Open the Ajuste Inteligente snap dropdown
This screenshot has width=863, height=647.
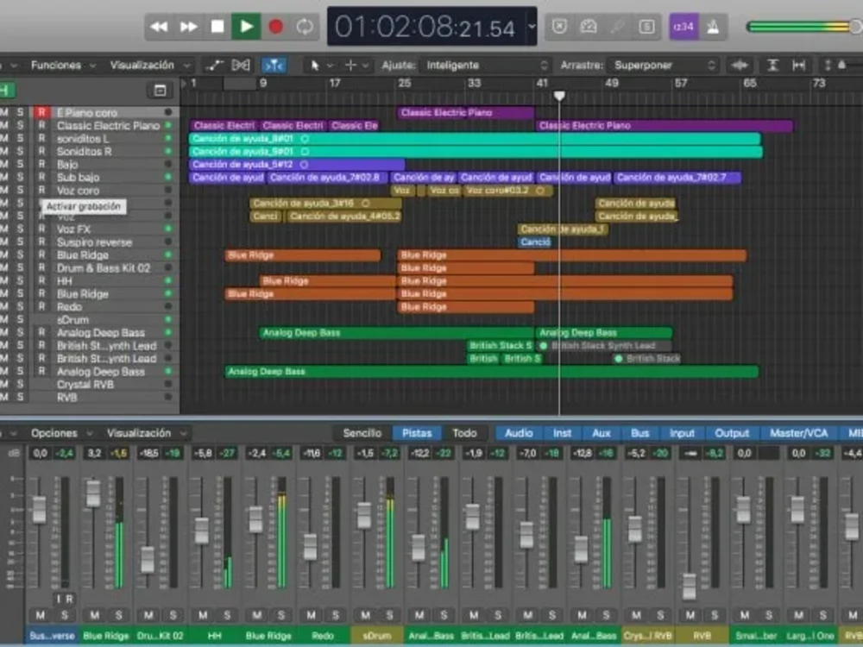tap(487, 66)
